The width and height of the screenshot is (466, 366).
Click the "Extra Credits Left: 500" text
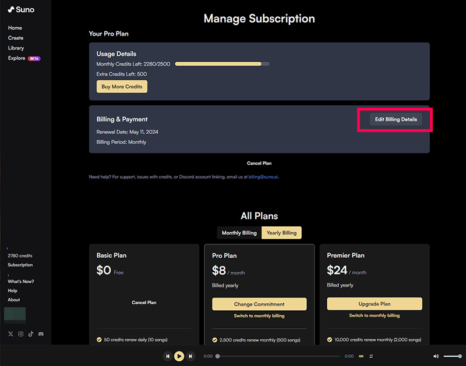122,74
